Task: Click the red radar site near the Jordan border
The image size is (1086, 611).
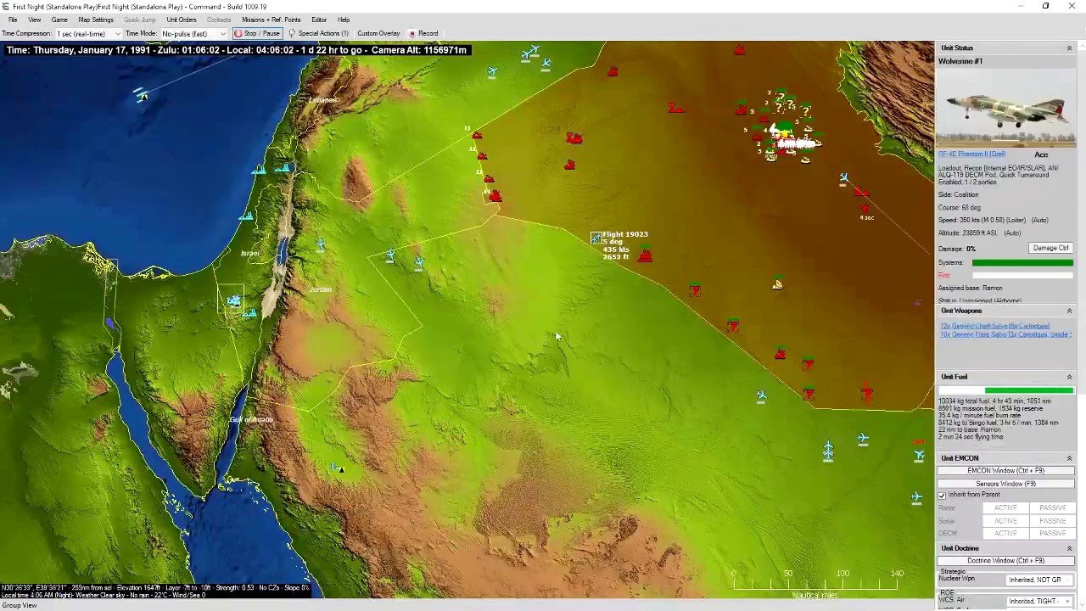Action: coord(495,196)
